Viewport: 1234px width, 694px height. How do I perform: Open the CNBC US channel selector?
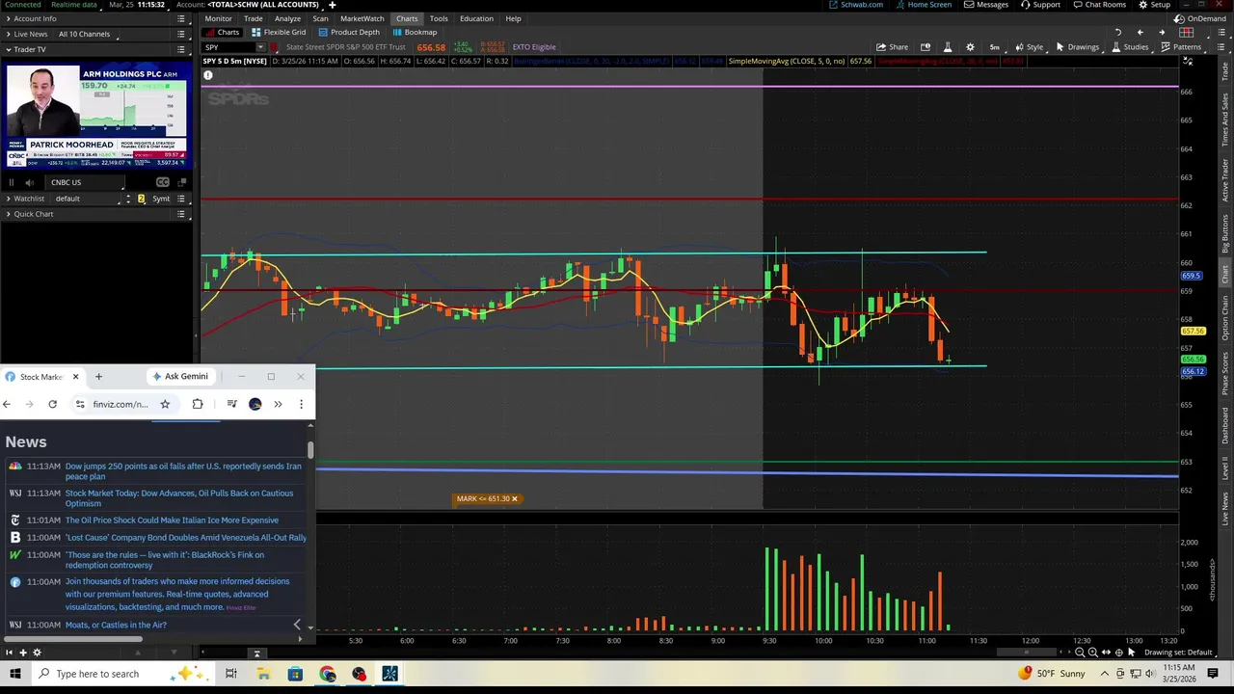click(85, 182)
